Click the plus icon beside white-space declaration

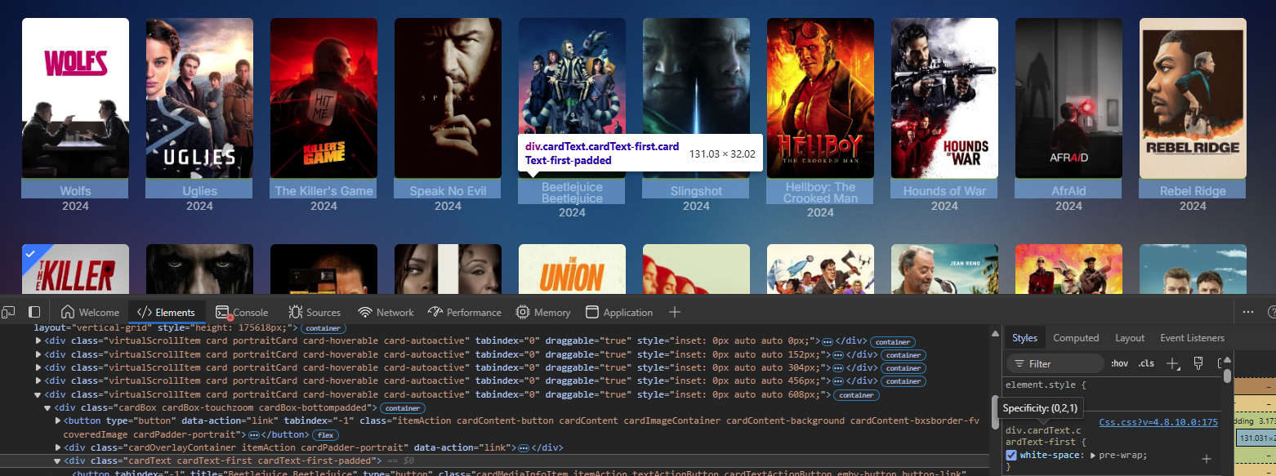(1206, 459)
